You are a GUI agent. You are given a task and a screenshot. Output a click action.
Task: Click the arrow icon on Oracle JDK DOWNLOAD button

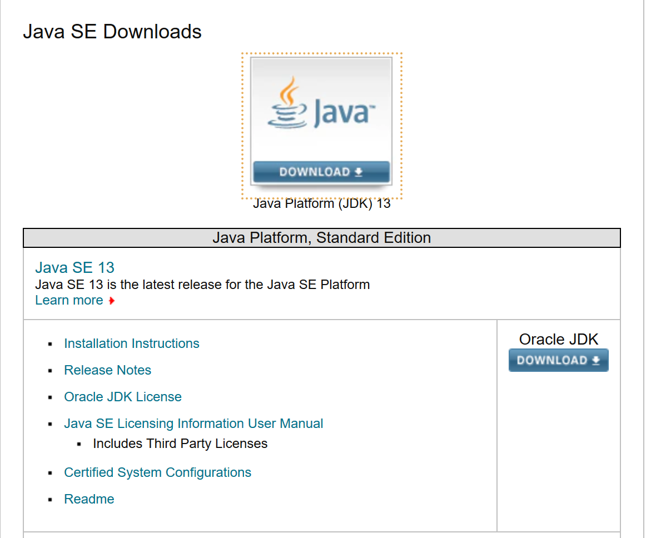coord(596,360)
